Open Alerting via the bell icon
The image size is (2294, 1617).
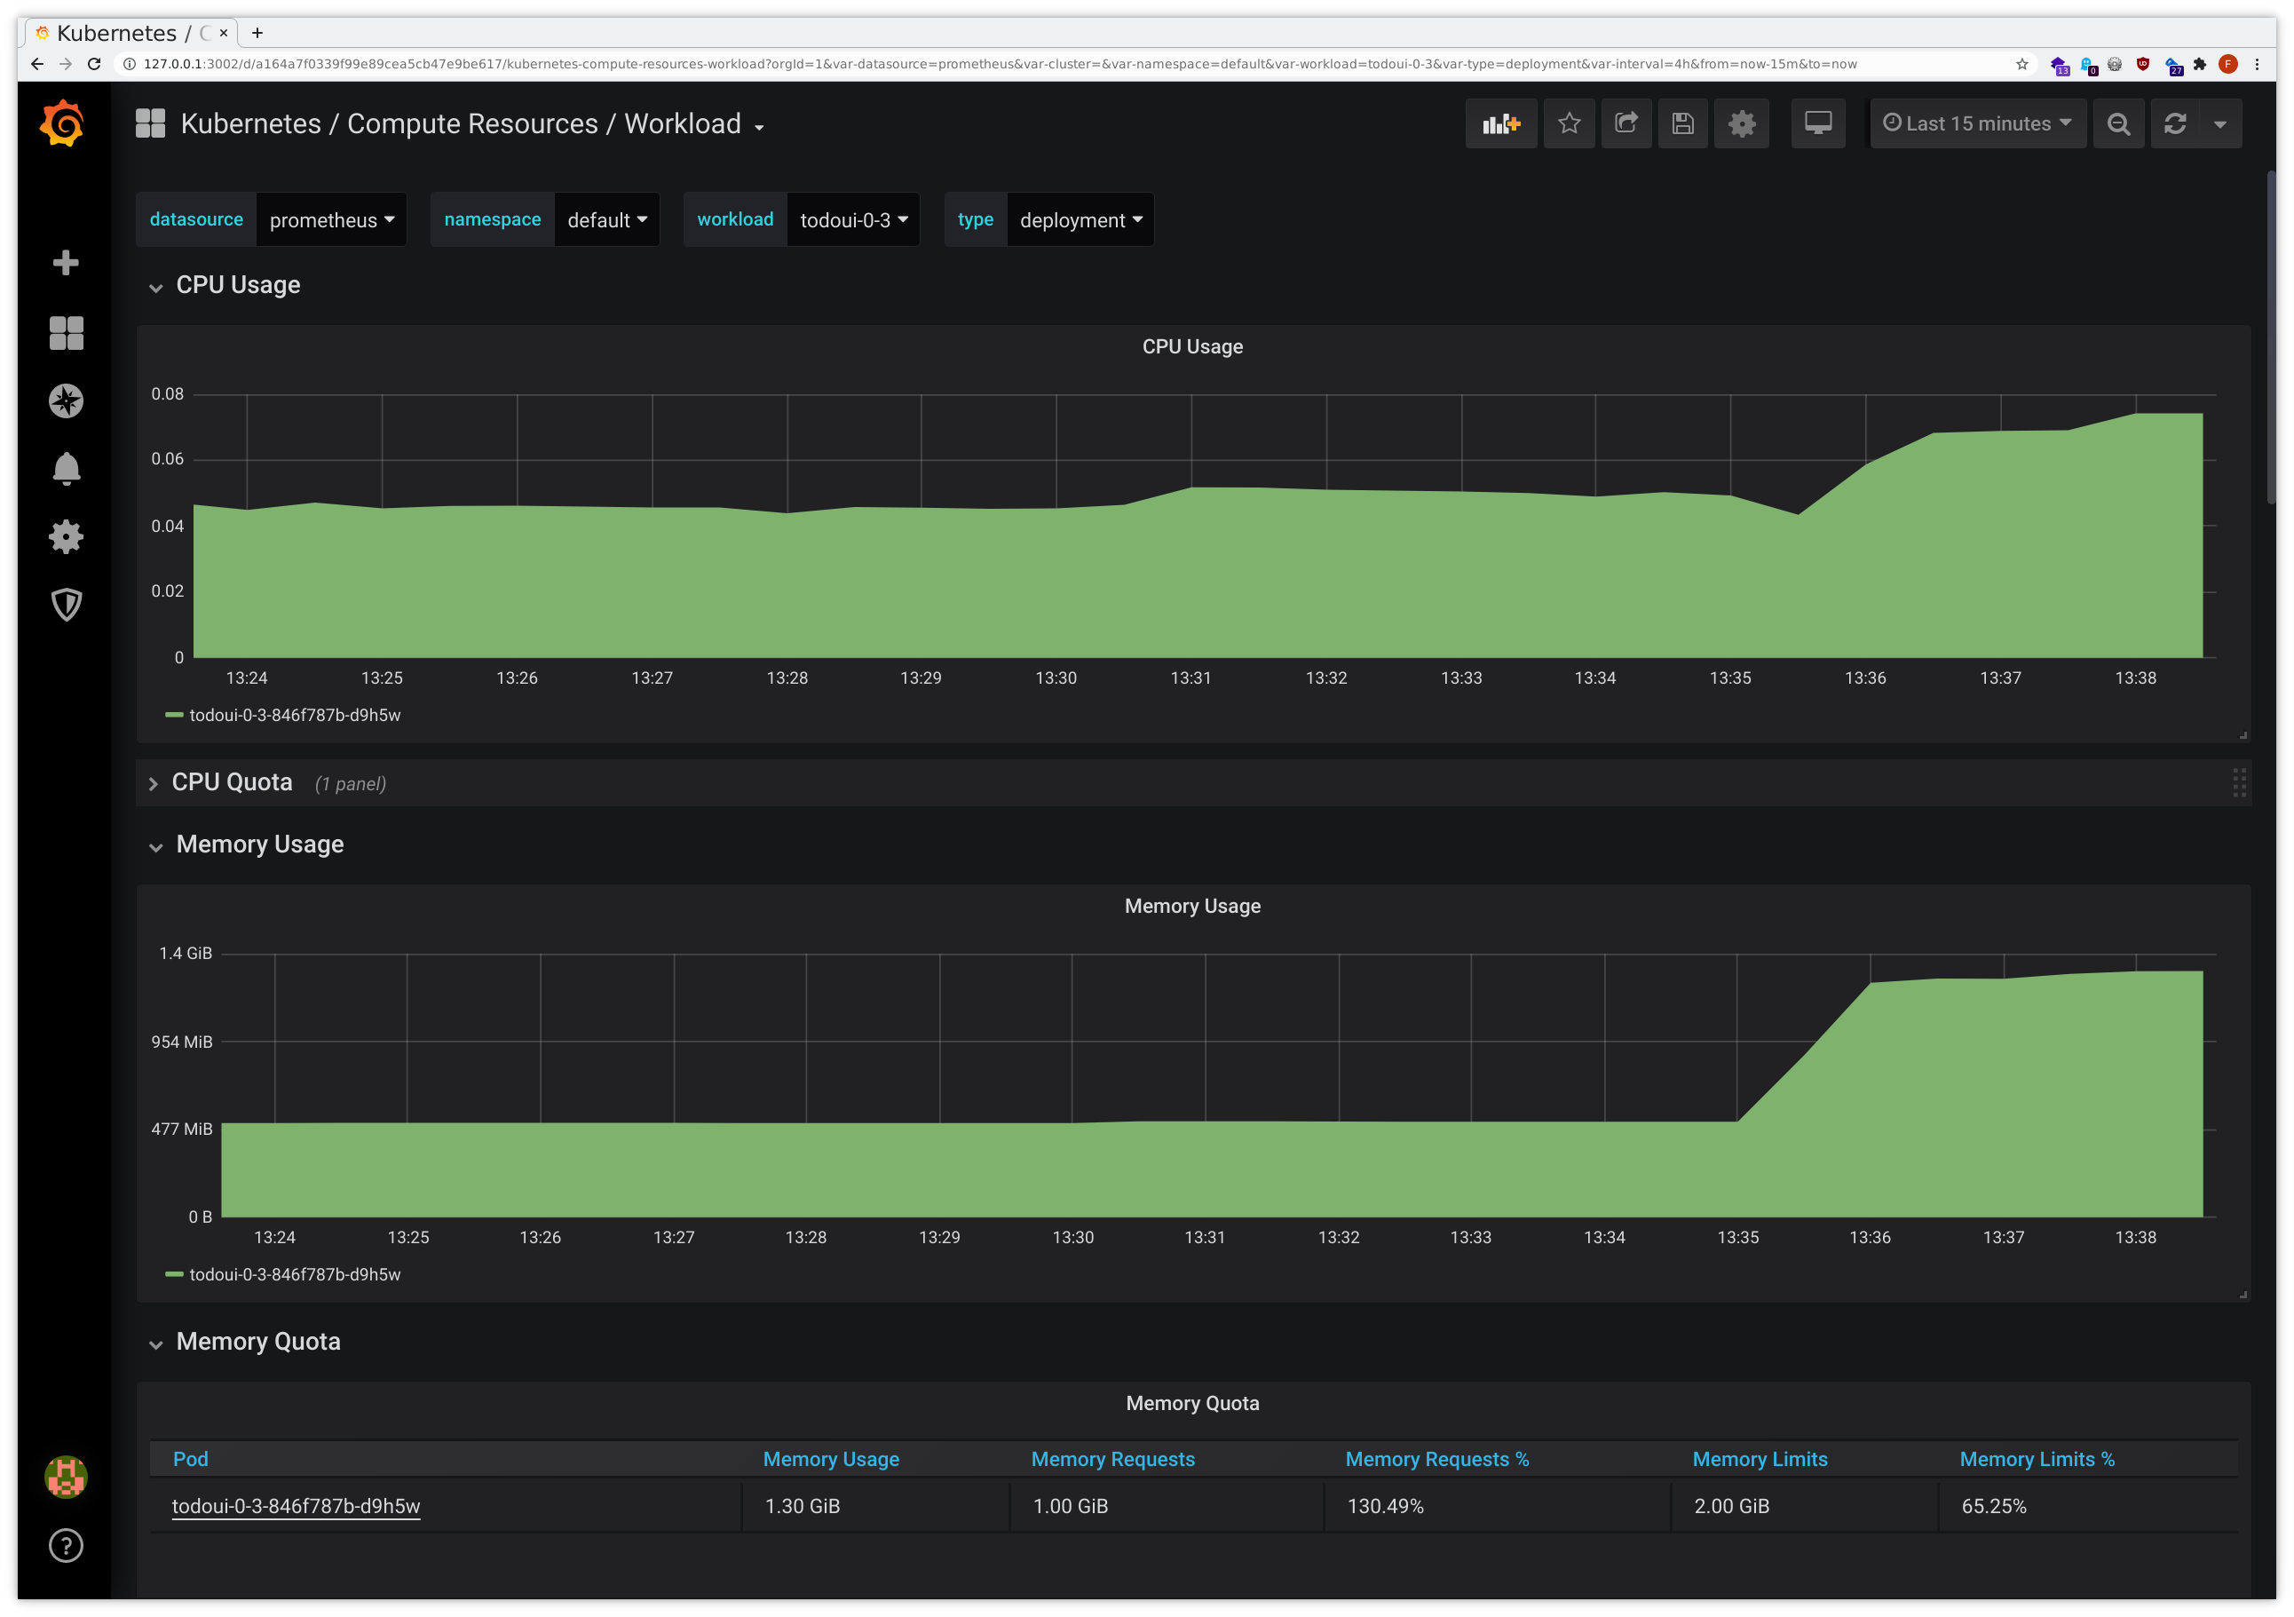click(65, 469)
